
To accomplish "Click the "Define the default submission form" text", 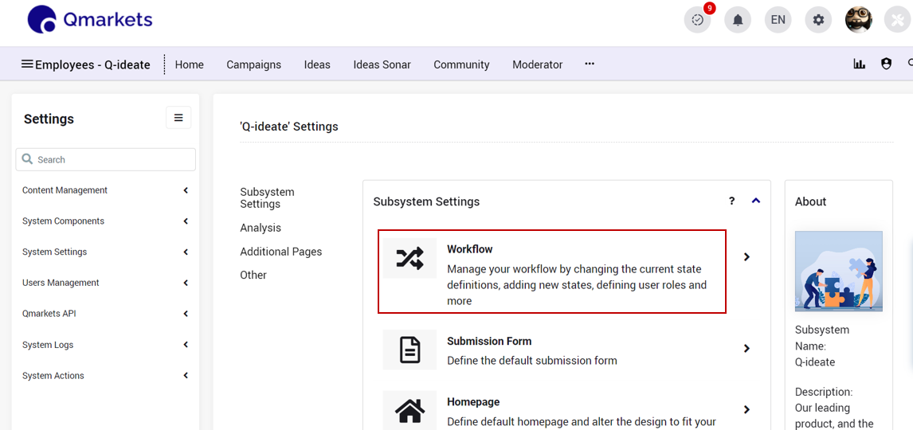I will [x=532, y=360].
